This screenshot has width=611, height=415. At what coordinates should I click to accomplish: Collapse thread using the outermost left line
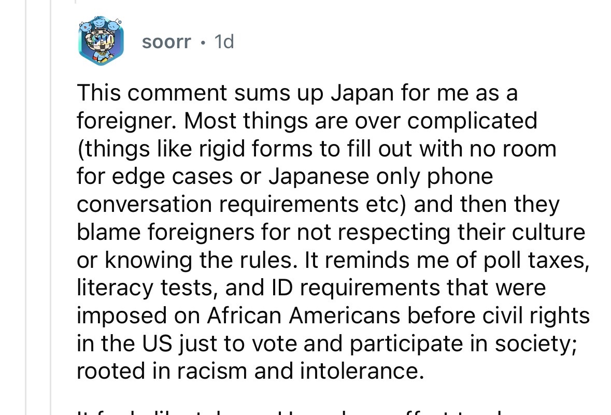coord(26,207)
